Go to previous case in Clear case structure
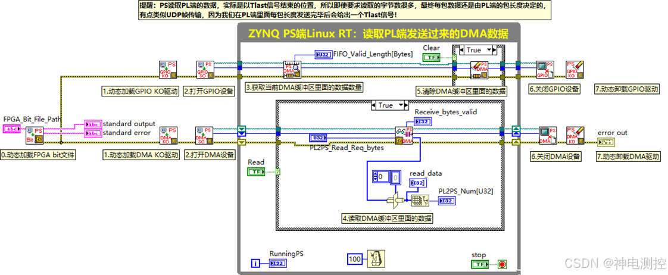Screen dimensions: 668x275 [461, 50]
